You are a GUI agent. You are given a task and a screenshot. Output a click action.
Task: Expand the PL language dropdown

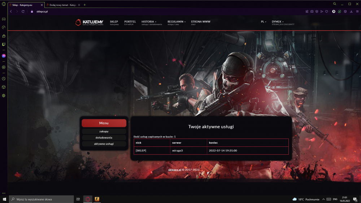tap(264, 22)
